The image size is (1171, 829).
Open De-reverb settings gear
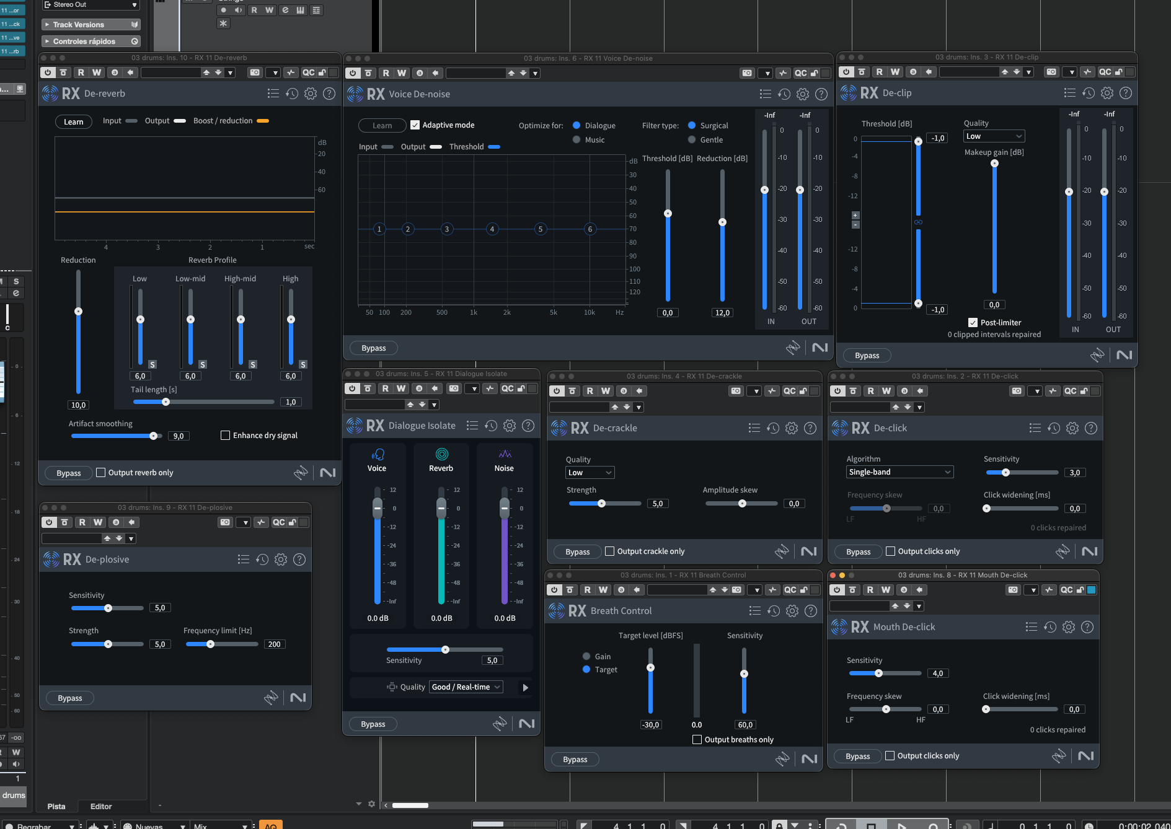[x=311, y=94]
